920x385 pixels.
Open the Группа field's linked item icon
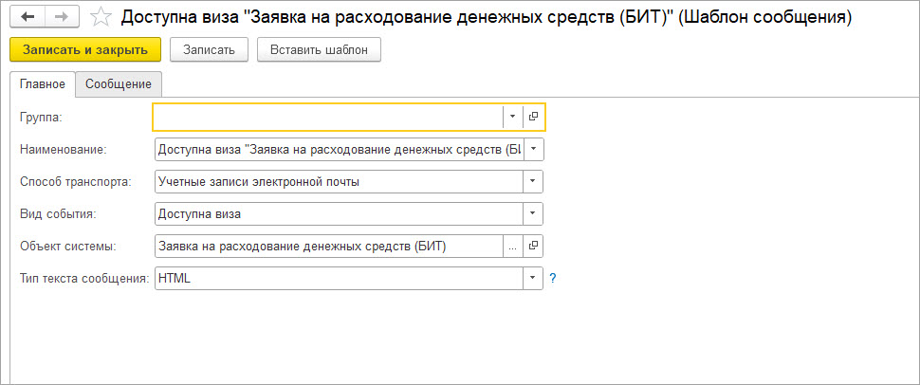click(533, 117)
